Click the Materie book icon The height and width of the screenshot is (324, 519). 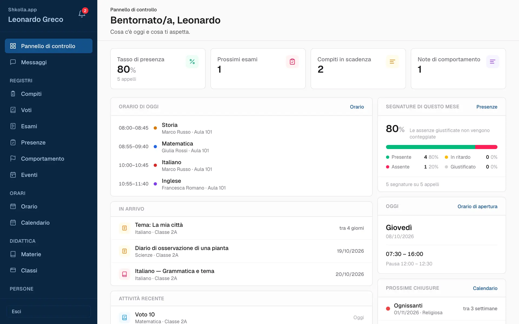(13, 254)
